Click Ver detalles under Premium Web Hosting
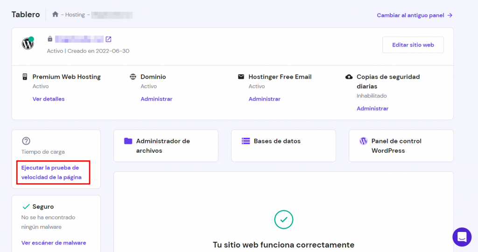This screenshot has width=478, height=252. tap(49, 99)
